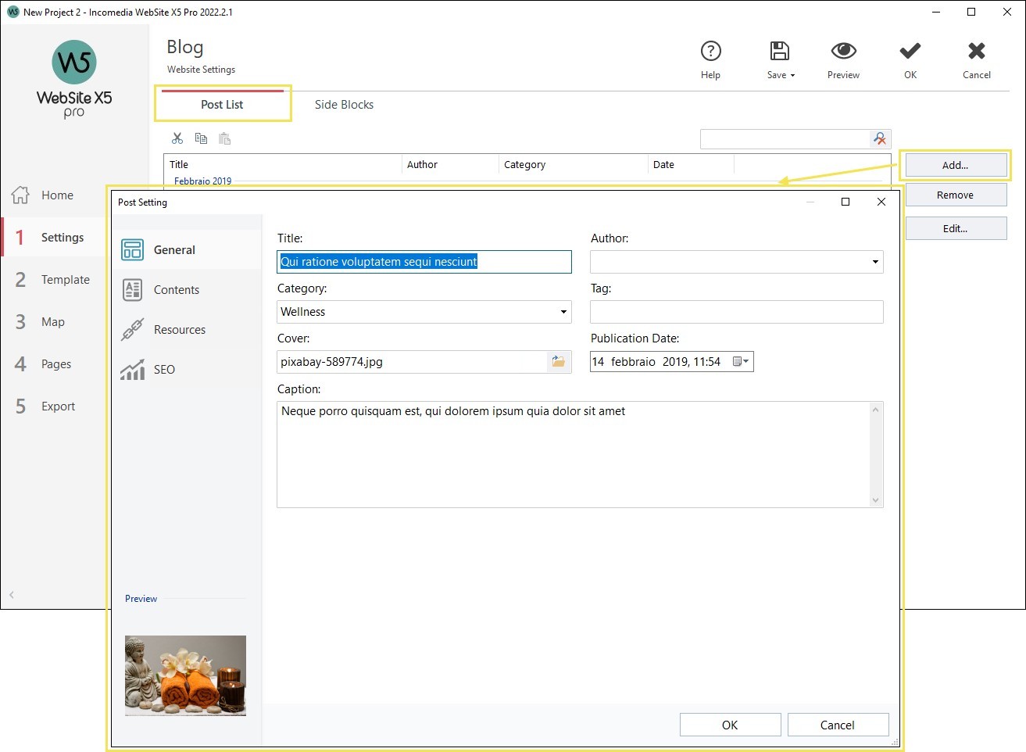This screenshot has height=752, width=1026.
Task: Expand the Author dropdown list
Action: point(875,262)
